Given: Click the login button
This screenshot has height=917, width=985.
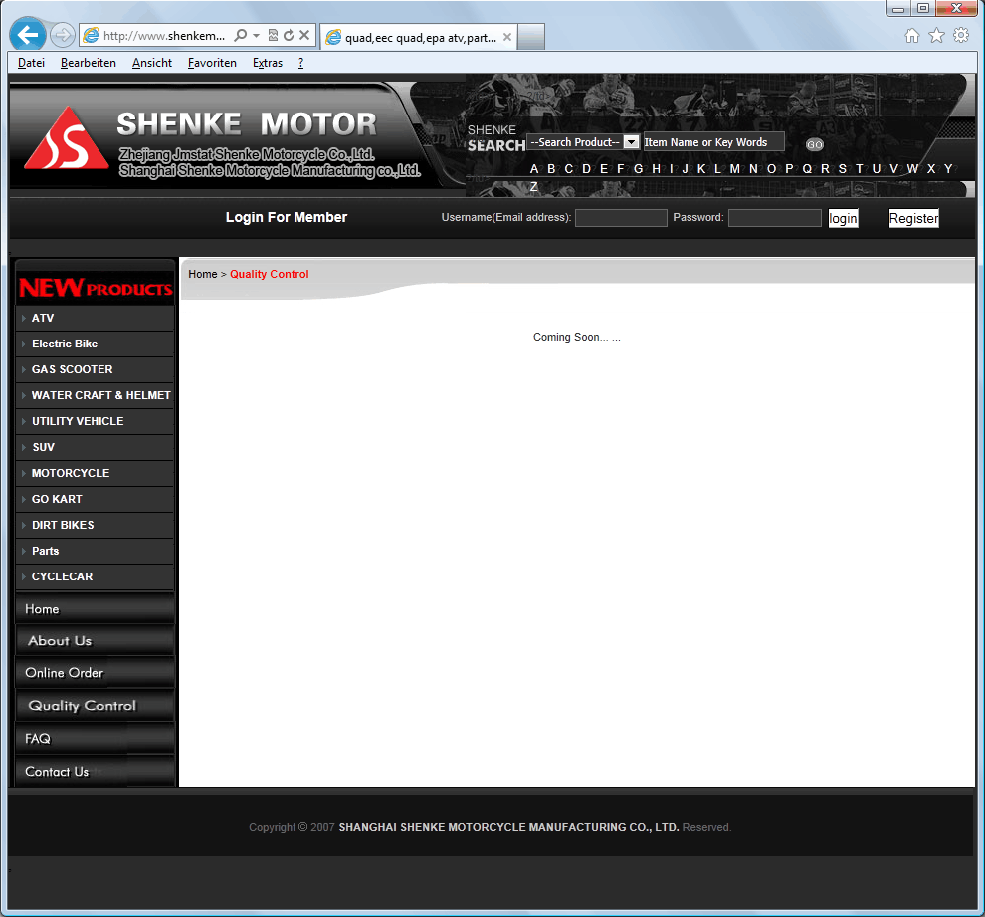Looking at the screenshot, I should 843,218.
